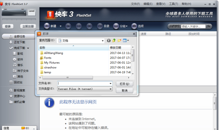Open the view menu icon in dialog
This screenshot has width=219, height=130.
point(126,41)
